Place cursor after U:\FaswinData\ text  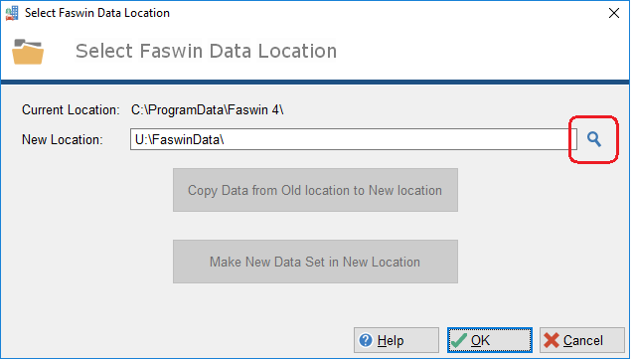pyautogui.click(x=226, y=139)
